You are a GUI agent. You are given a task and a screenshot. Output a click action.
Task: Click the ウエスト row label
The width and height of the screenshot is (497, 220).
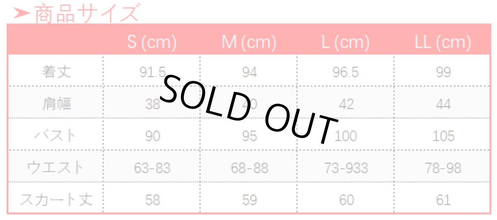point(55,168)
